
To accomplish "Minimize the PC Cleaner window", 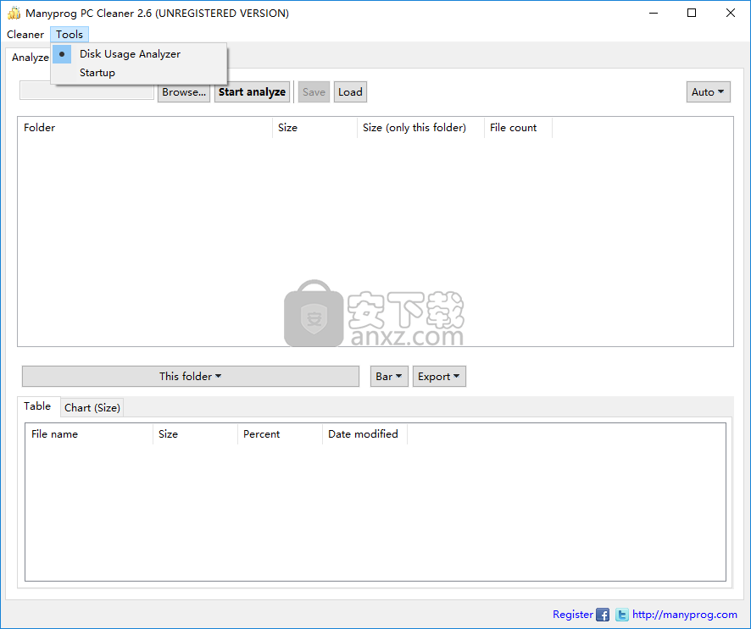I will pos(654,13).
